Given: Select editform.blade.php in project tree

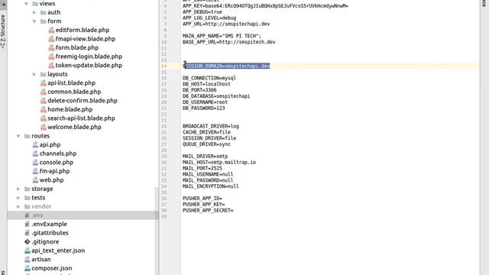Looking at the screenshot, I should coord(83,30).
